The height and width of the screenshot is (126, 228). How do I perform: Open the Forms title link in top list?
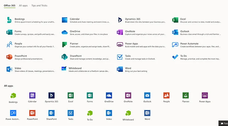18,31
